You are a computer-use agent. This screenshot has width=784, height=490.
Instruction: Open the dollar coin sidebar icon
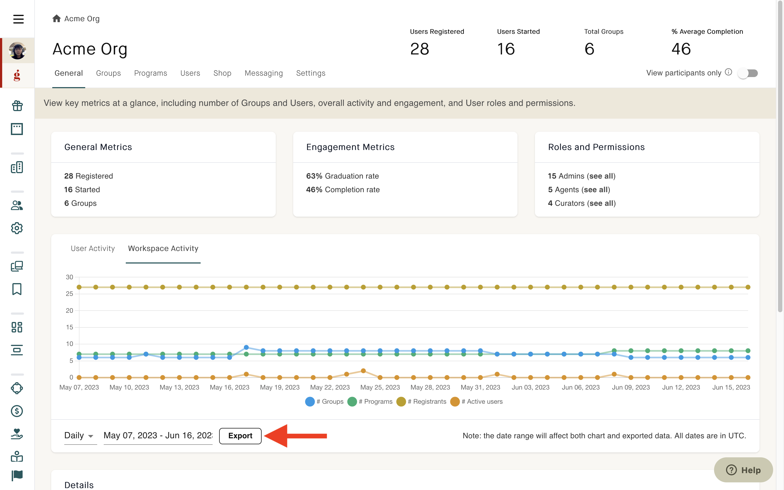point(17,411)
